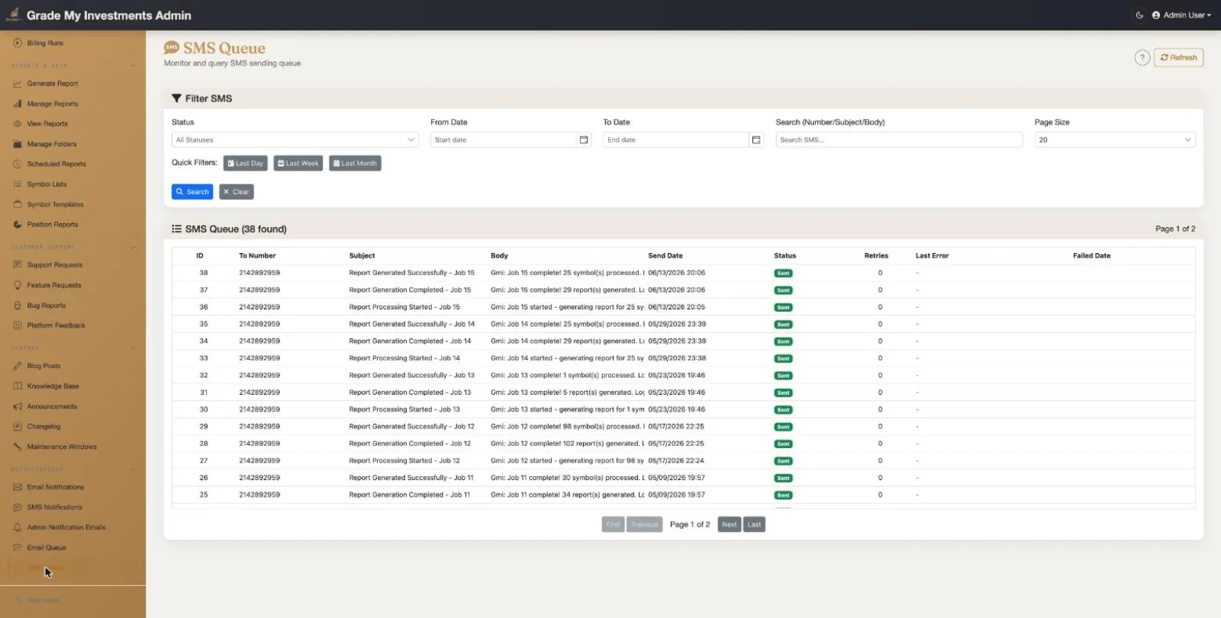Open the Admin User menu
The width and height of the screenshot is (1221, 618).
(1181, 15)
